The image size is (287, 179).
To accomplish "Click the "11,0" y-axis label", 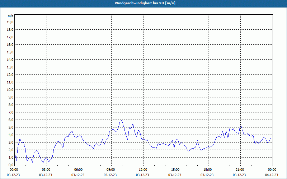I will pyautogui.click(x=10, y=82).
